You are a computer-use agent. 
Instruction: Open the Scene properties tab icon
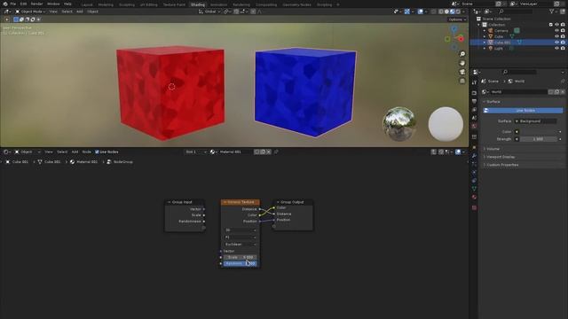coord(474,118)
